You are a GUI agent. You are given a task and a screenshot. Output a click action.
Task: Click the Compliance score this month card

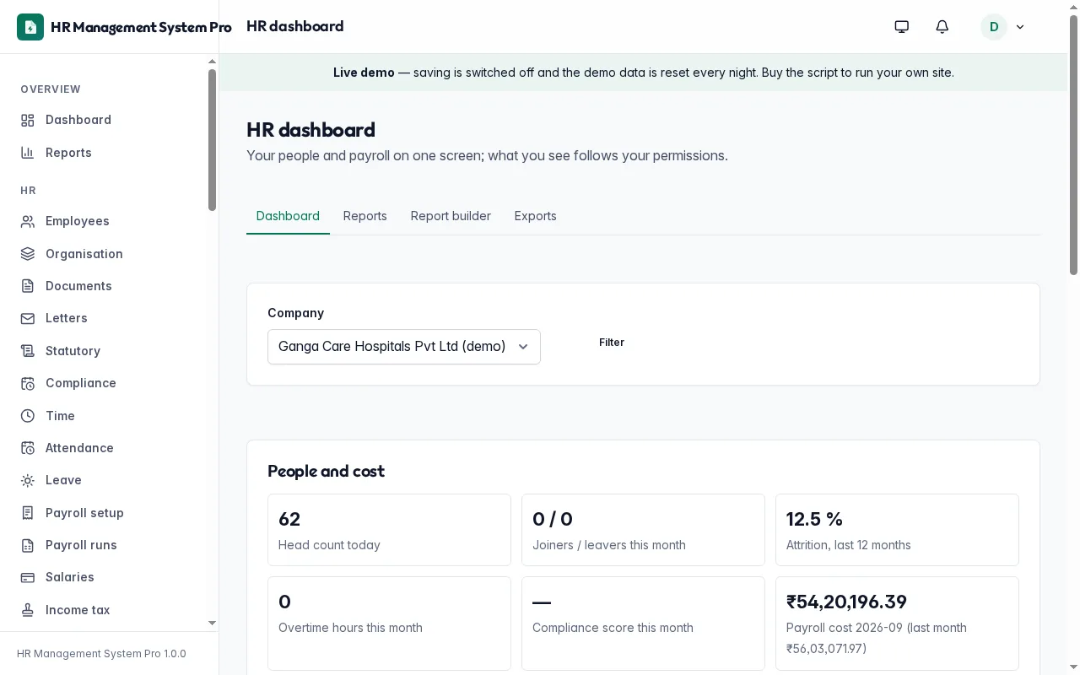point(643,624)
